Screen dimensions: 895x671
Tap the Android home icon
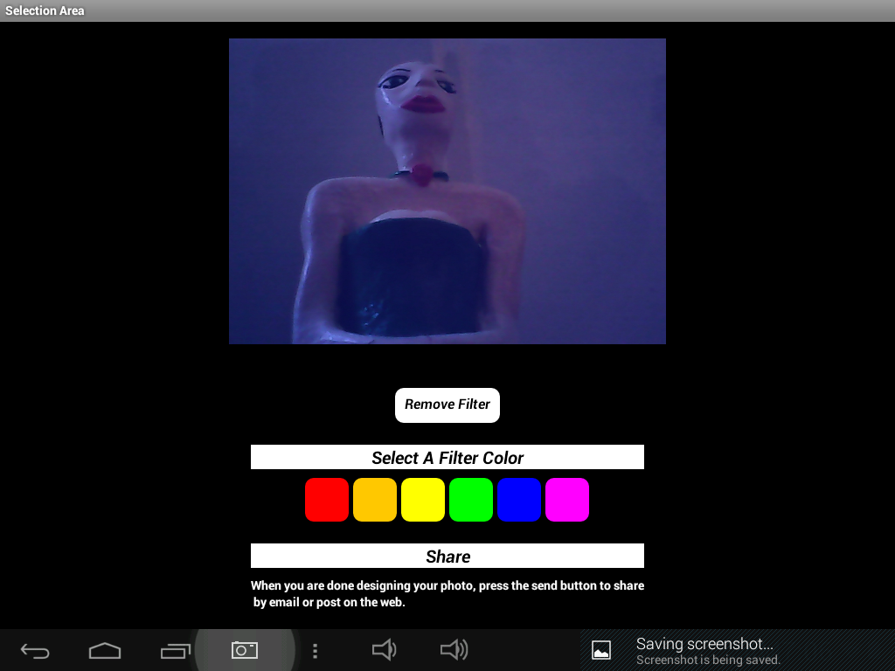click(x=105, y=650)
